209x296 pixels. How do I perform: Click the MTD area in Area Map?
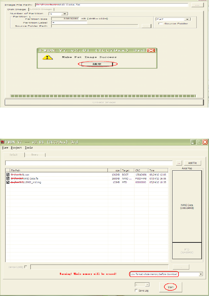click(187, 251)
